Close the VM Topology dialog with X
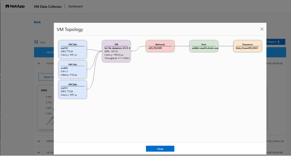The image size is (291, 156). pyautogui.click(x=262, y=29)
